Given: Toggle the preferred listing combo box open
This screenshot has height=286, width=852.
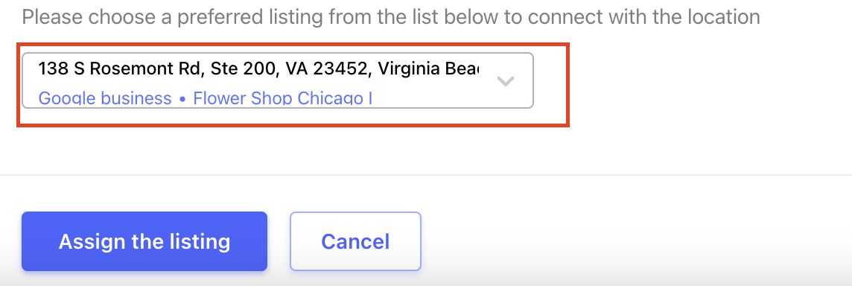Looking at the screenshot, I should [277, 80].
